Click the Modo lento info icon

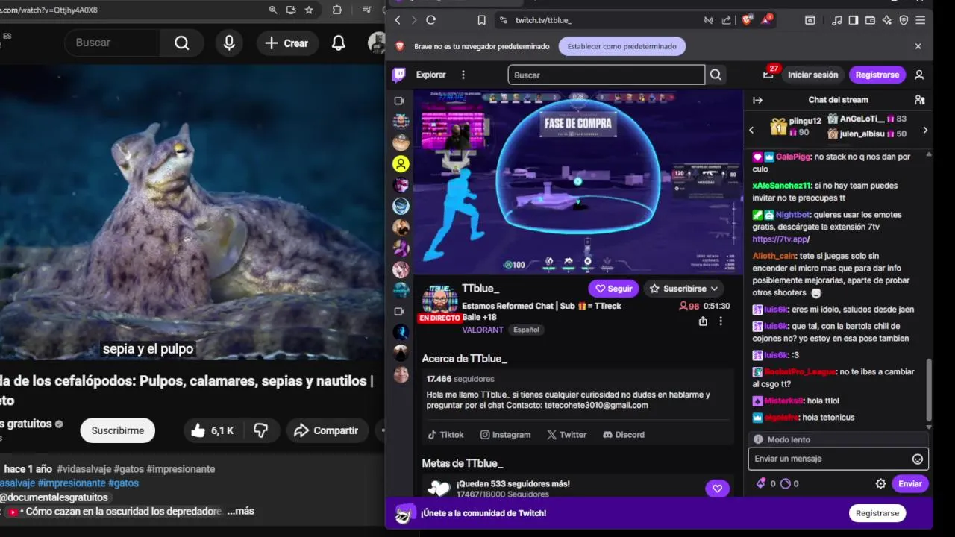758,440
